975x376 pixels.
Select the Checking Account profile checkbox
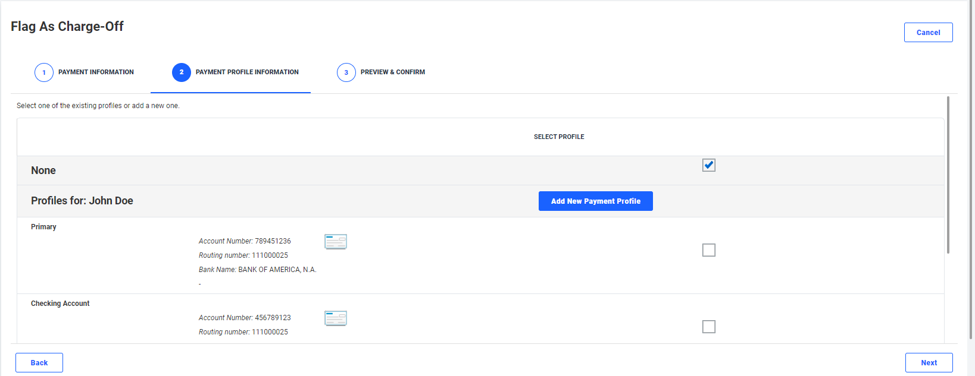pos(709,327)
